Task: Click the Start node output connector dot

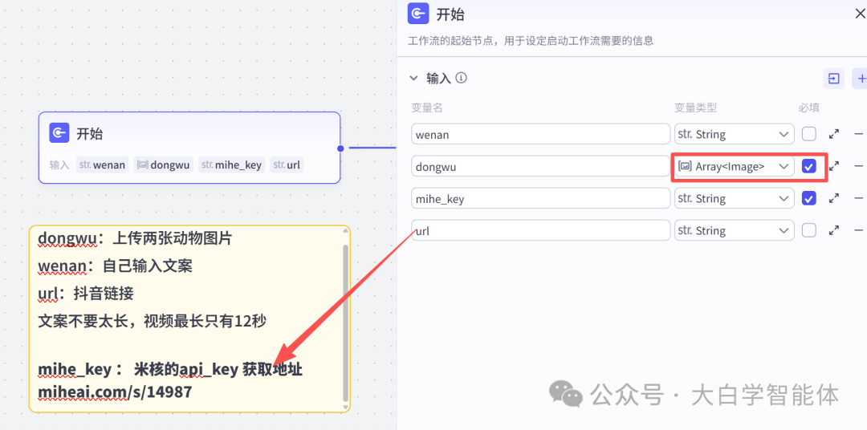Action: pos(340,148)
